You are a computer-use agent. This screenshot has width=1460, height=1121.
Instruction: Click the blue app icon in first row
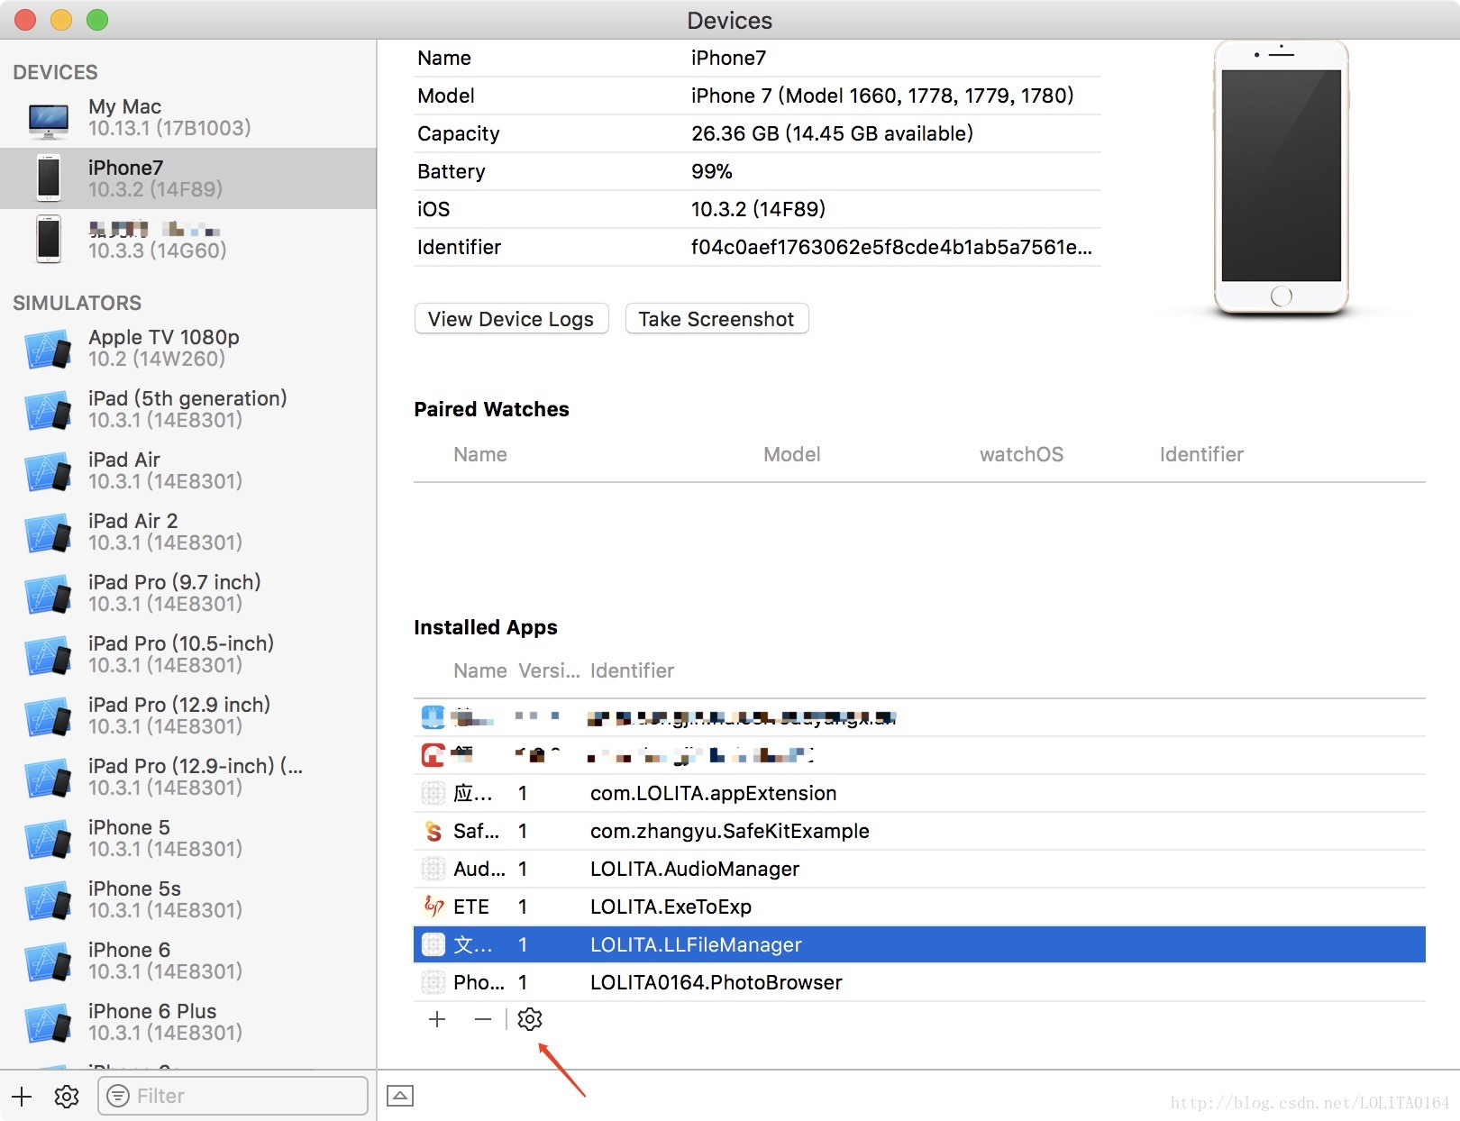tap(433, 717)
